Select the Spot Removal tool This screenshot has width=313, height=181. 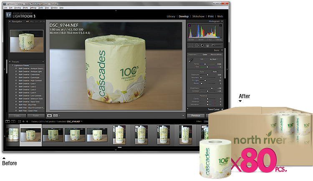(x=196, y=45)
